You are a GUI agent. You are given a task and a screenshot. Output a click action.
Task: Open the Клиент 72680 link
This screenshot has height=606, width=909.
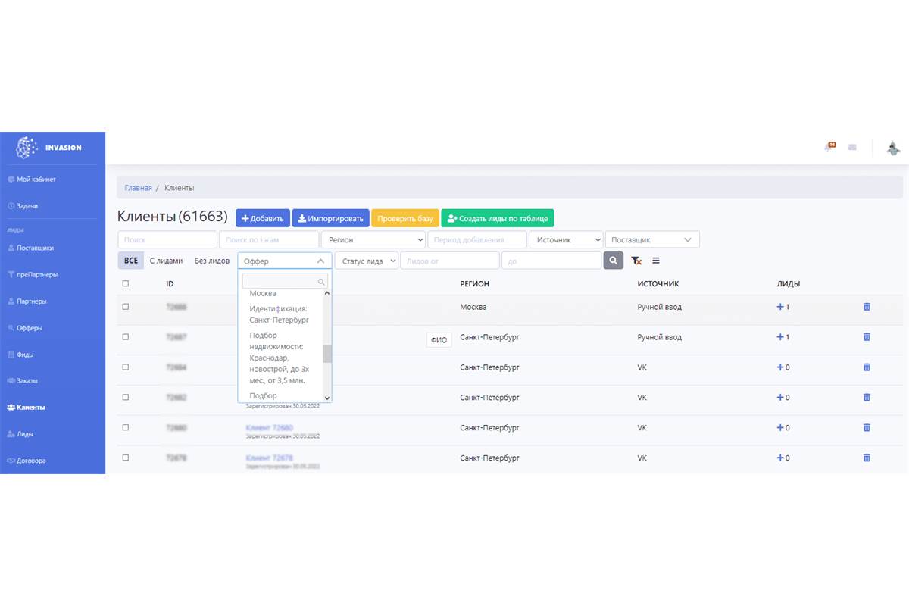click(x=270, y=428)
